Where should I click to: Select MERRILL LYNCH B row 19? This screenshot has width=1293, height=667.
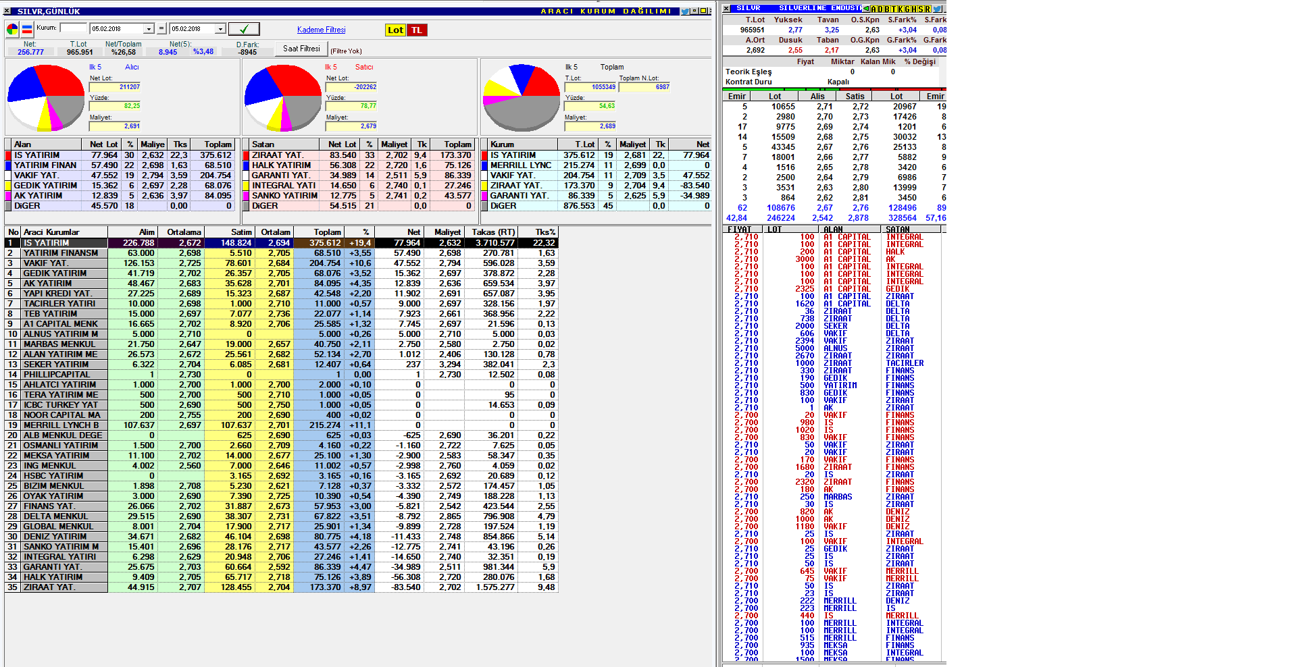[x=282, y=425]
